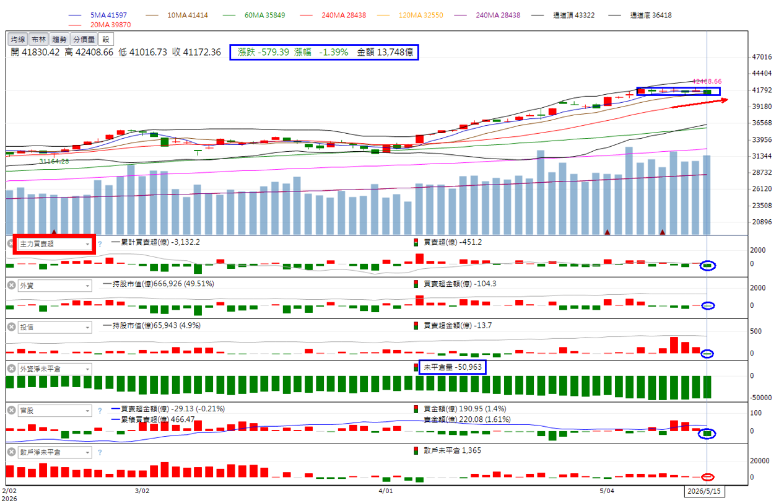This screenshot has width=784, height=503.
Task: Toggle the 20MA 39870 legend line
Action: click(x=100, y=25)
